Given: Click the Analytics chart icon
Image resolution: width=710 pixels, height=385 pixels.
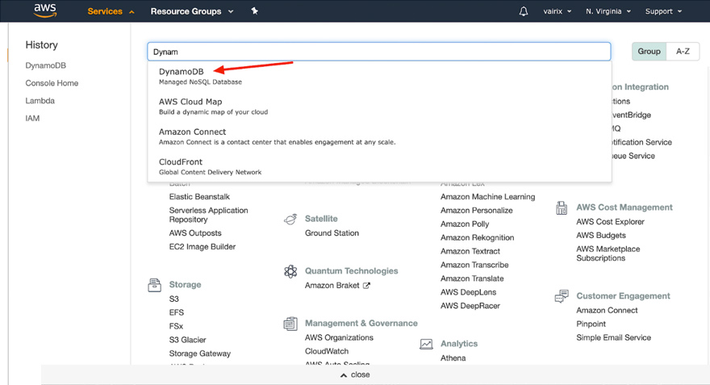Looking at the screenshot, I should (426, 344).
